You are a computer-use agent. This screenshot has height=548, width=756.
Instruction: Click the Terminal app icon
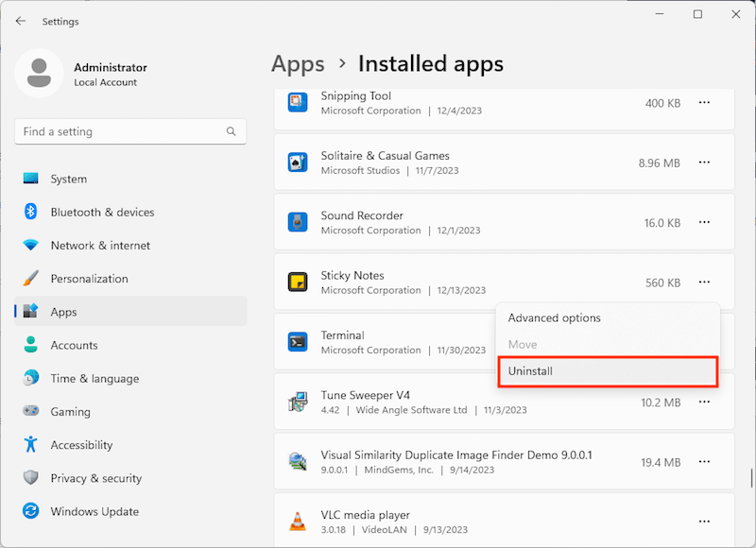pyautogui.click(x=298, y=342)
